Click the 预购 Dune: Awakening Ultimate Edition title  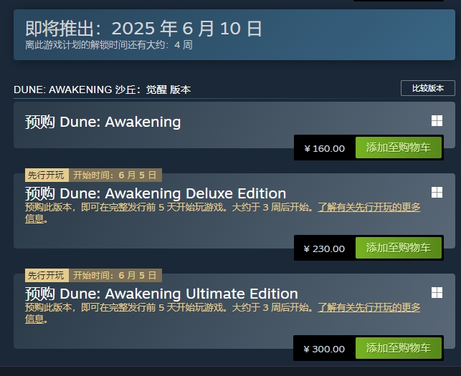161,294
